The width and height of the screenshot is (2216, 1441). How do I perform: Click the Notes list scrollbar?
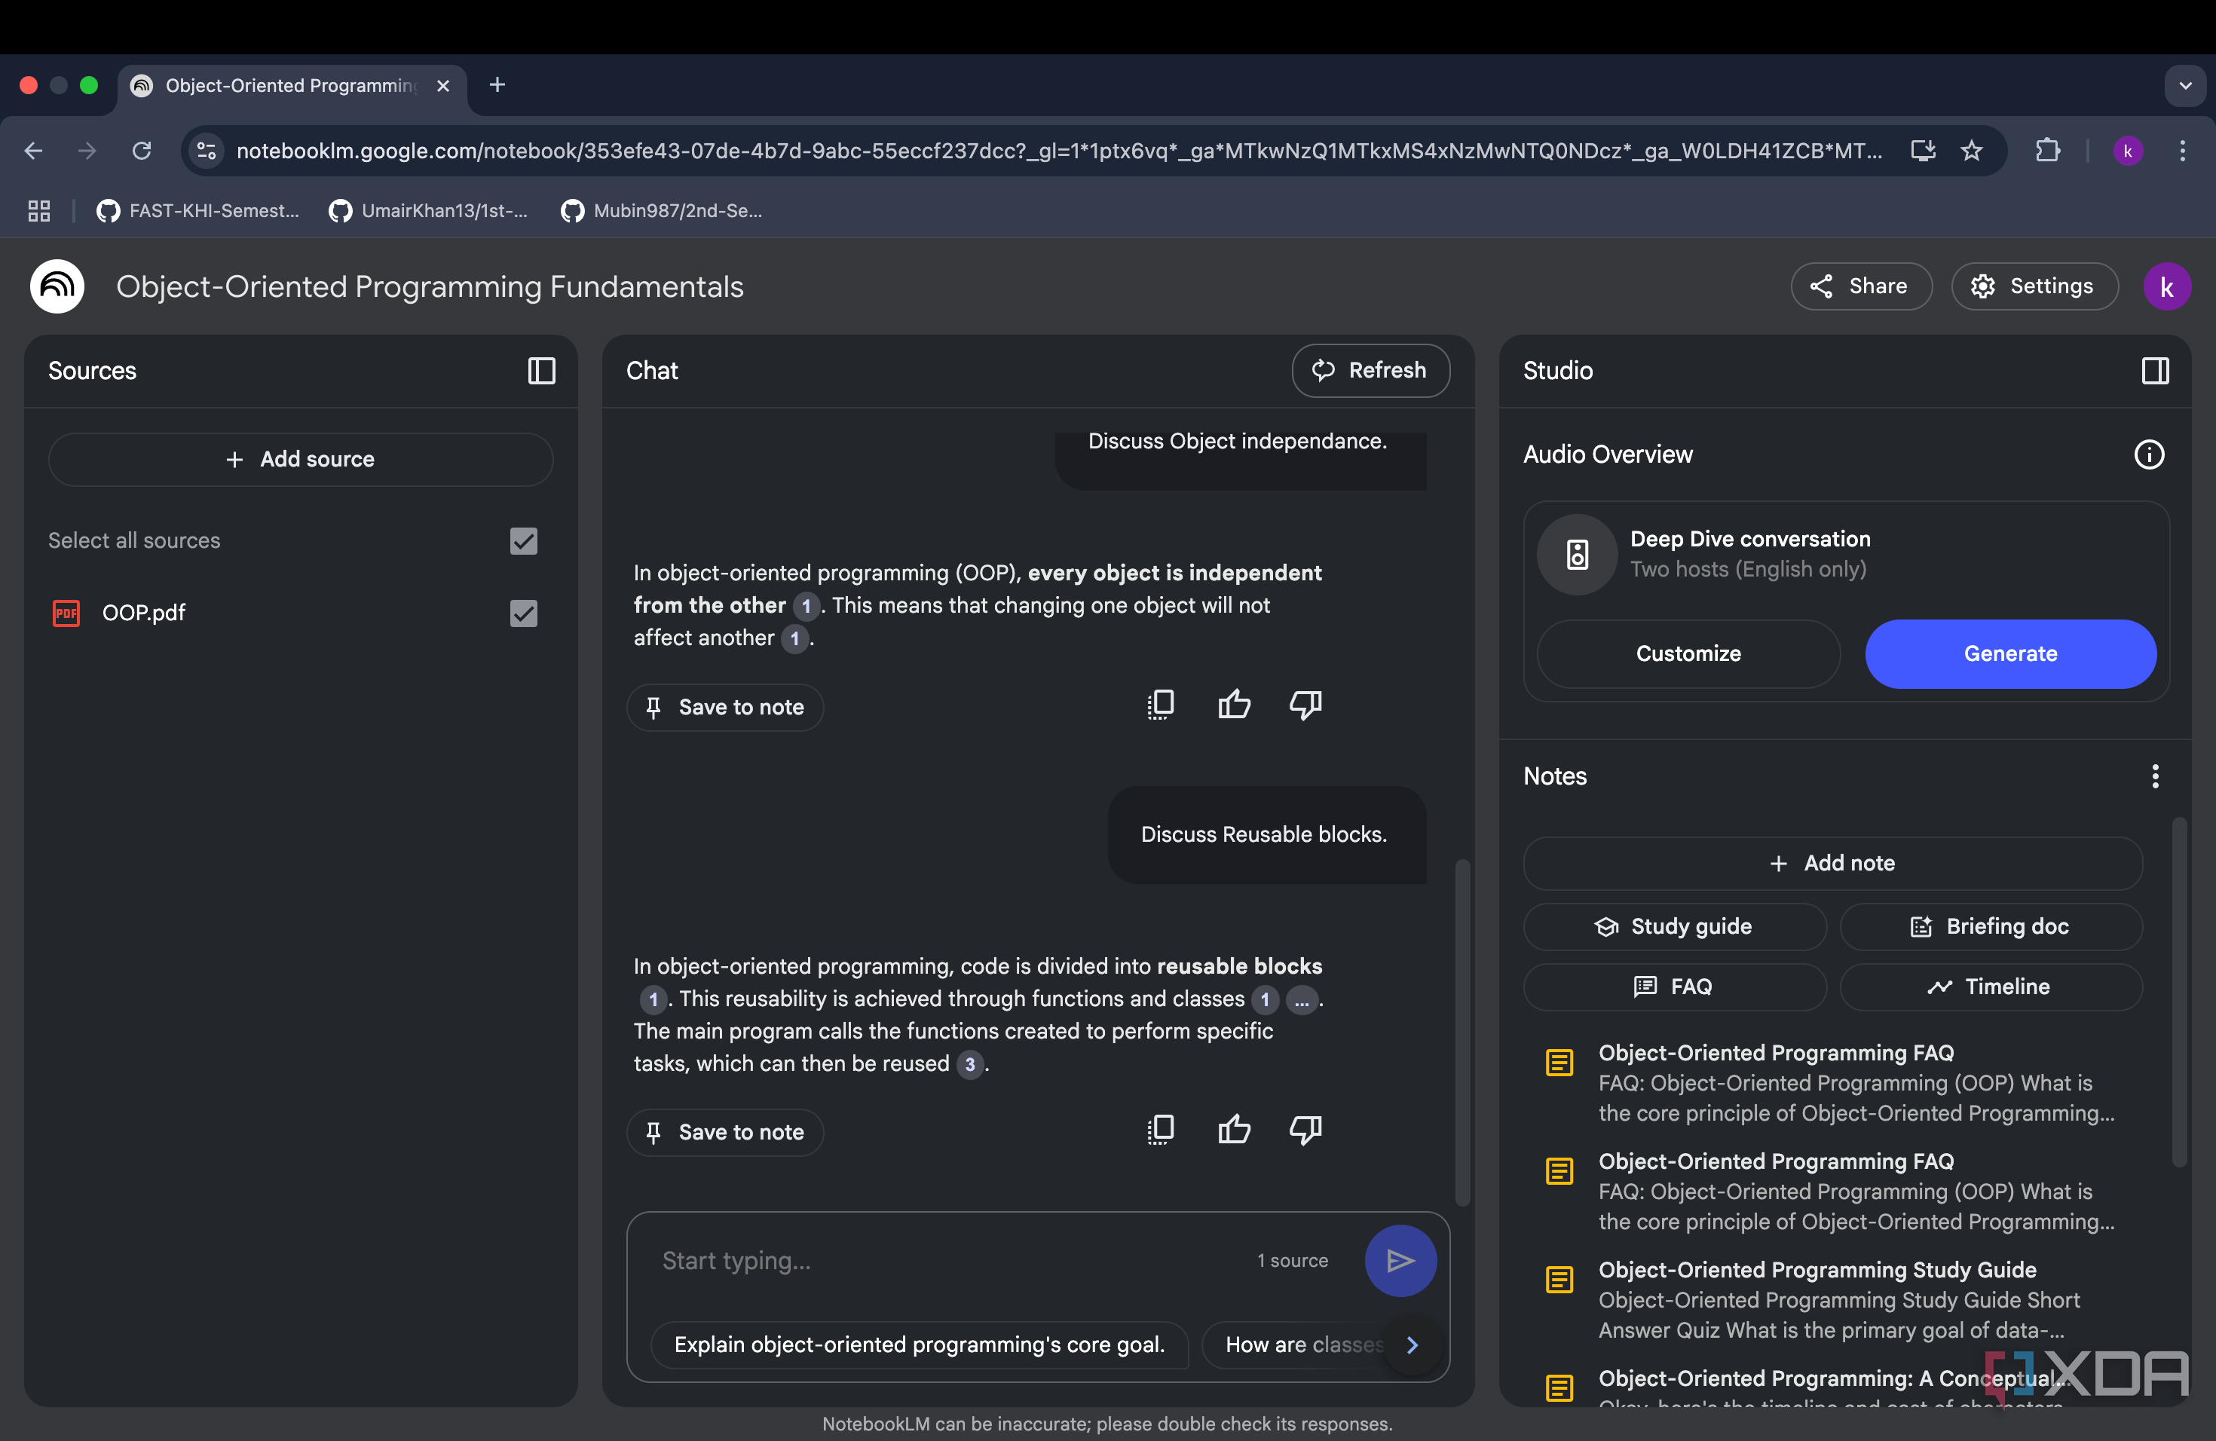pyautogui.click(x=2179, y=991)
